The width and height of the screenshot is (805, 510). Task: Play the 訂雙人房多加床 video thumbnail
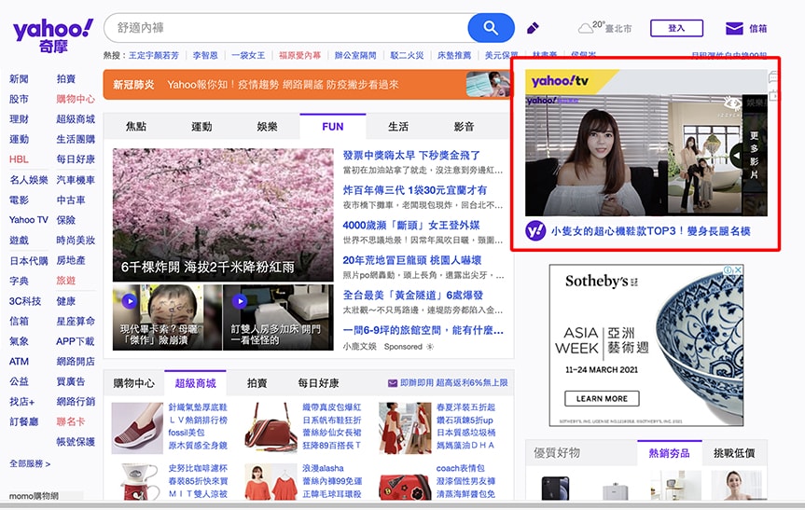click(239, 302)
